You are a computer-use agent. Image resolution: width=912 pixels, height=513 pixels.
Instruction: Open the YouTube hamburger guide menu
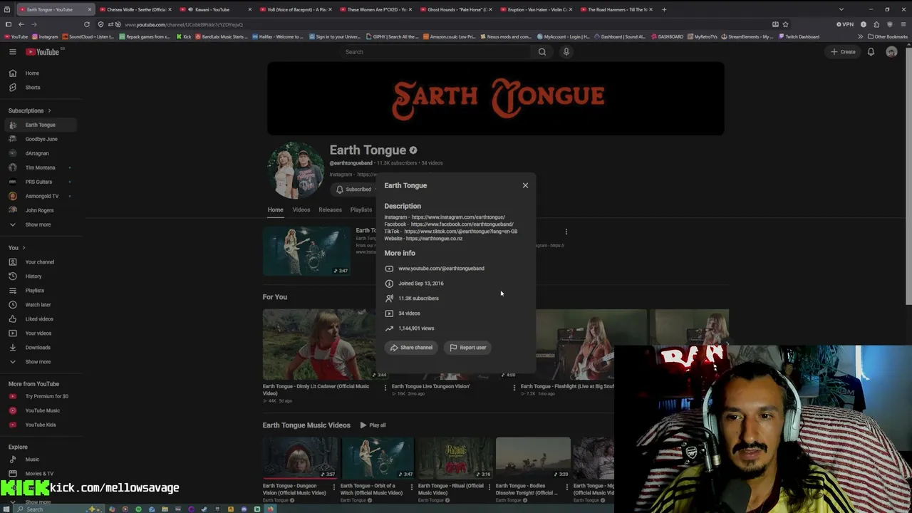12,52
